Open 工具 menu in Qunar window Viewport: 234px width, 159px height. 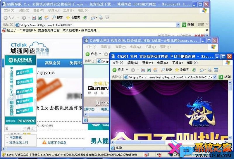coord(150,47)
